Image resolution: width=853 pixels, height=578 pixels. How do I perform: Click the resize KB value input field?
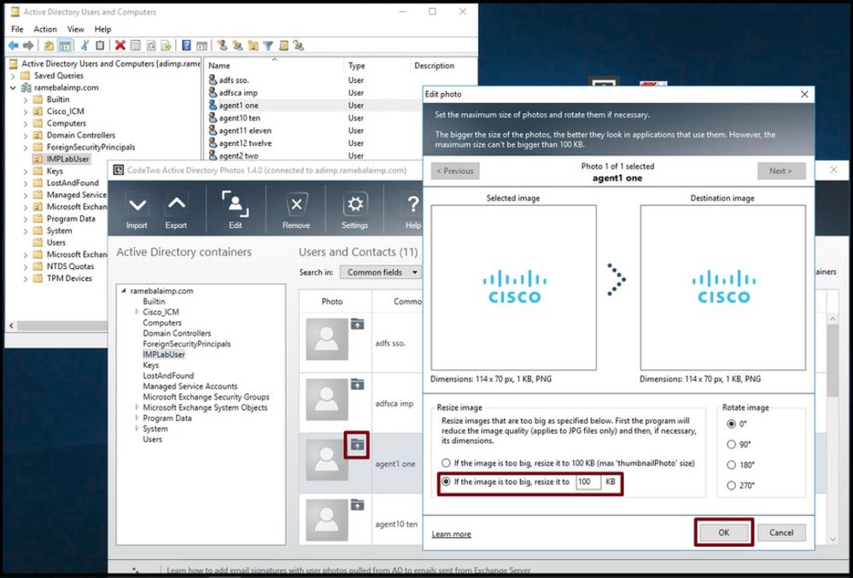point(588,482)
